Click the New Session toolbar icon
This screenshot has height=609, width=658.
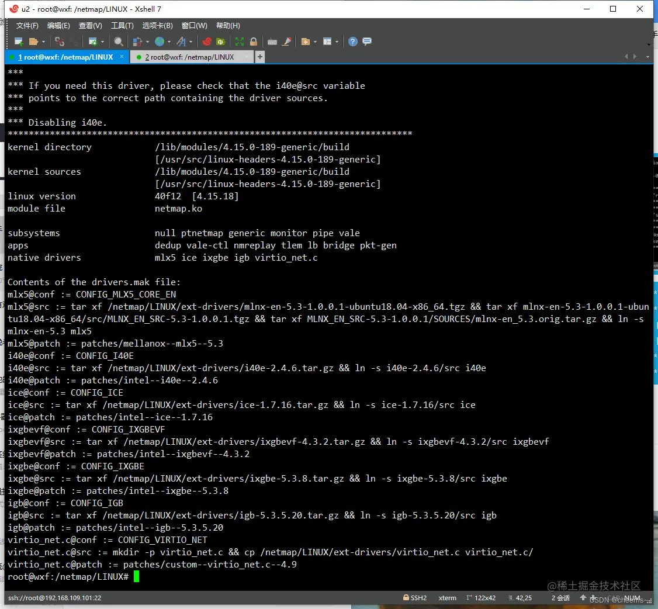(19, 41)
